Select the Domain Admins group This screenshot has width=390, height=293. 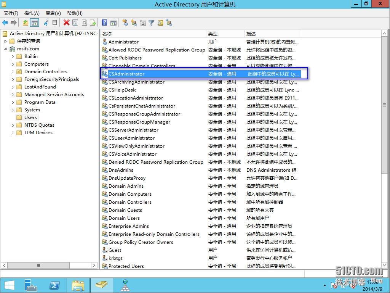click(x=200, y=186)
